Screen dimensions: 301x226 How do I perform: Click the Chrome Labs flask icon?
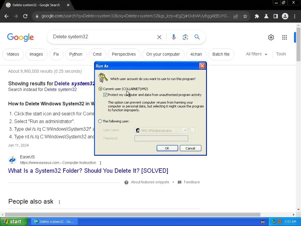[266, 16]
